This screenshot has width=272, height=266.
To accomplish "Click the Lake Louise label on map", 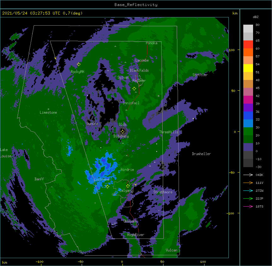I will (6, 153).
